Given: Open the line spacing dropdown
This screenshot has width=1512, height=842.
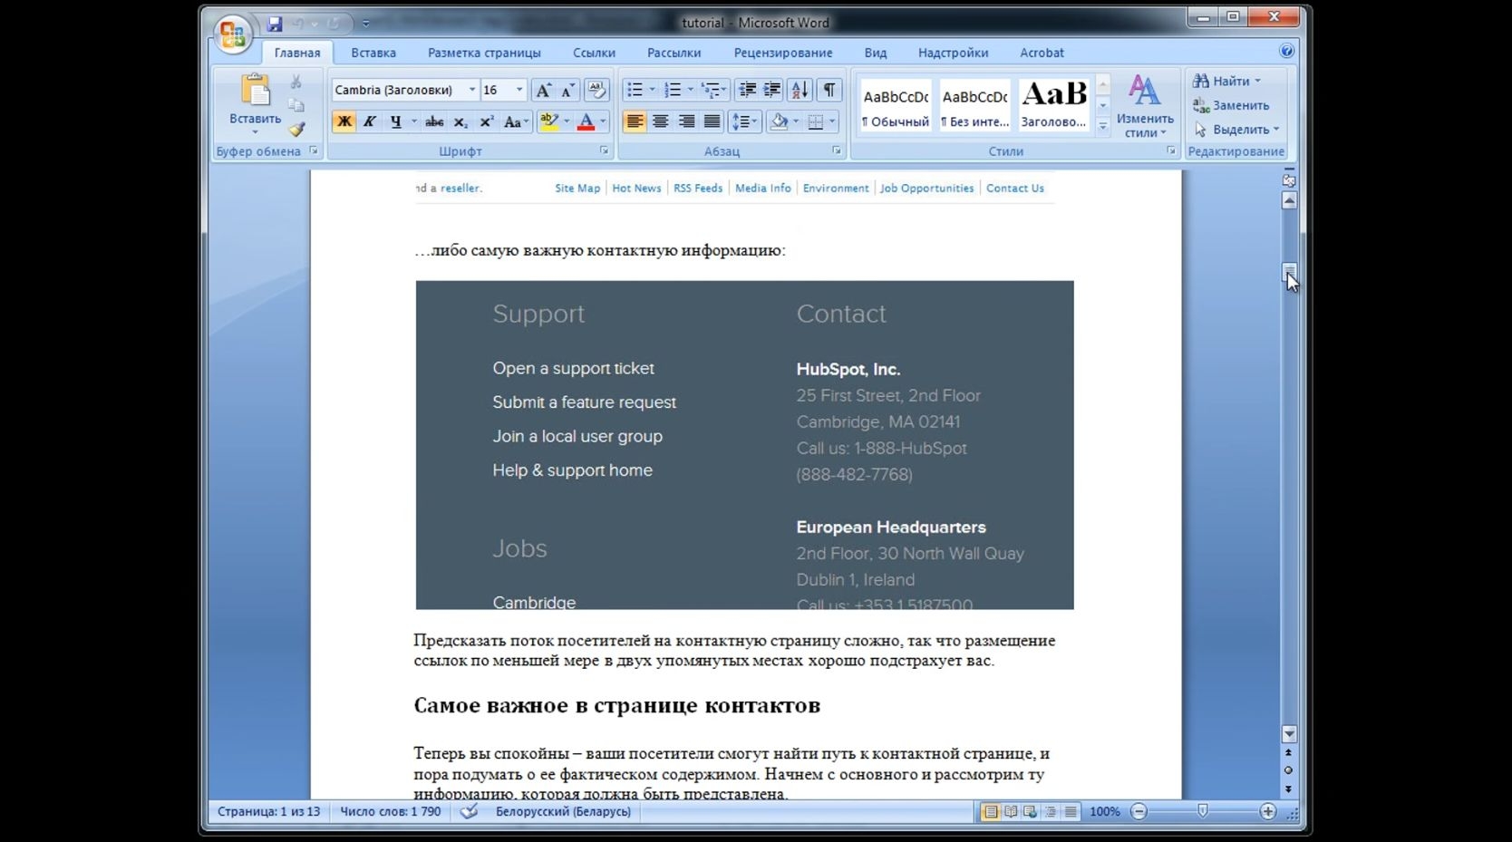Looking at the screenshot, I should pos(744,121).
